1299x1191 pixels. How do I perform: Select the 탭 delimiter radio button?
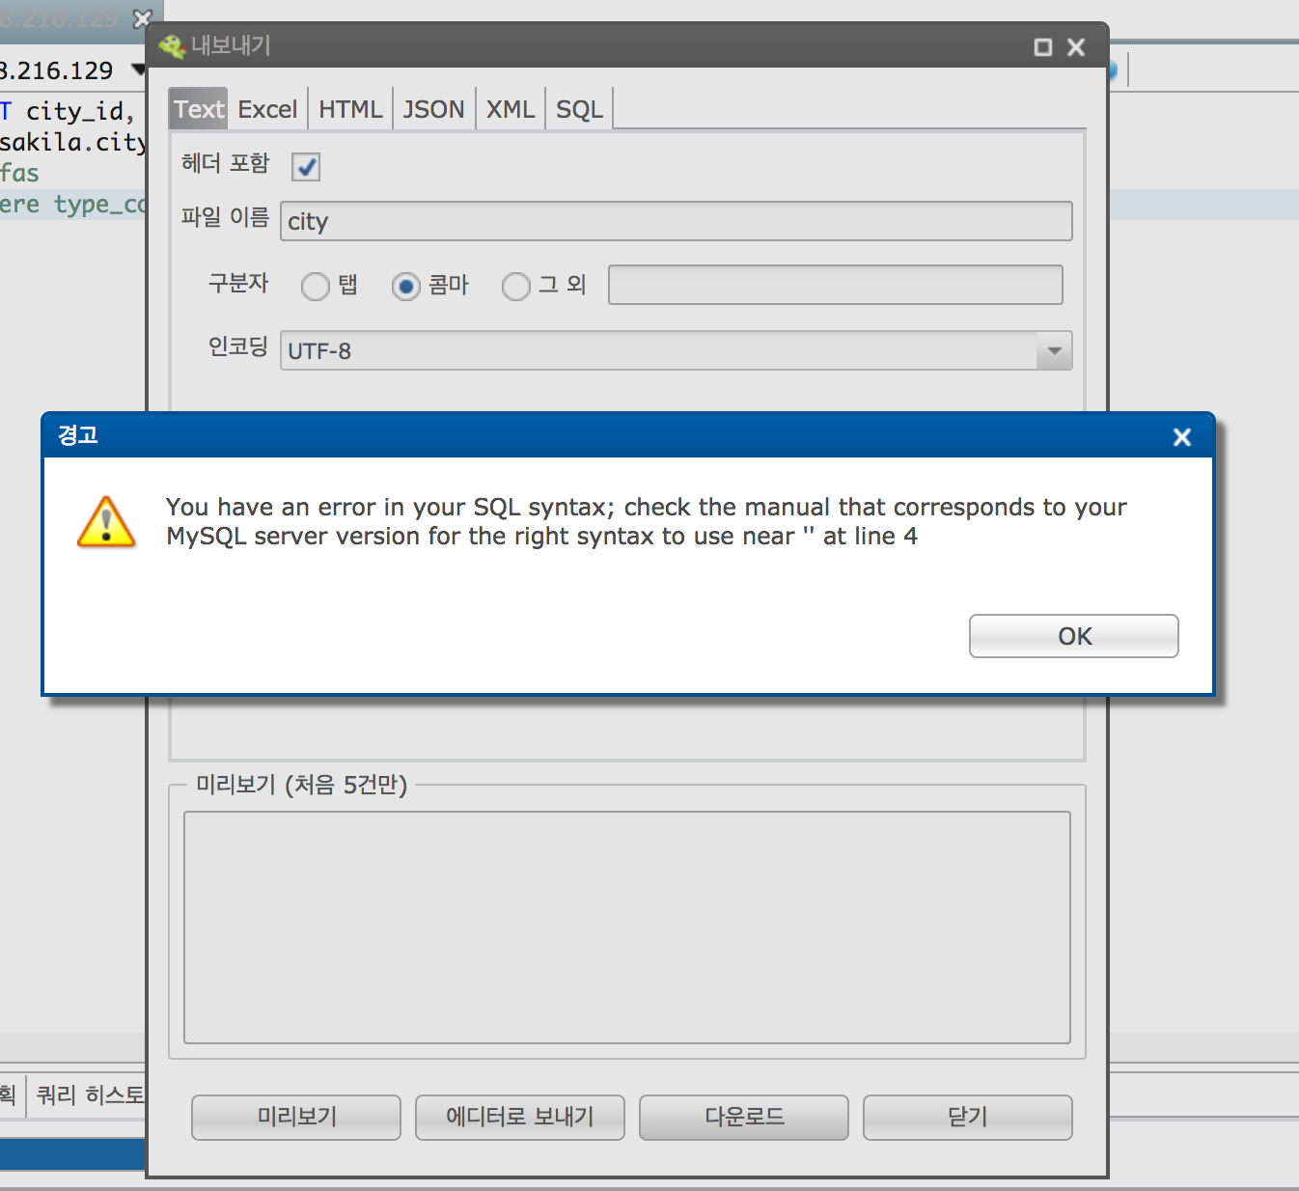click(316, 287)
